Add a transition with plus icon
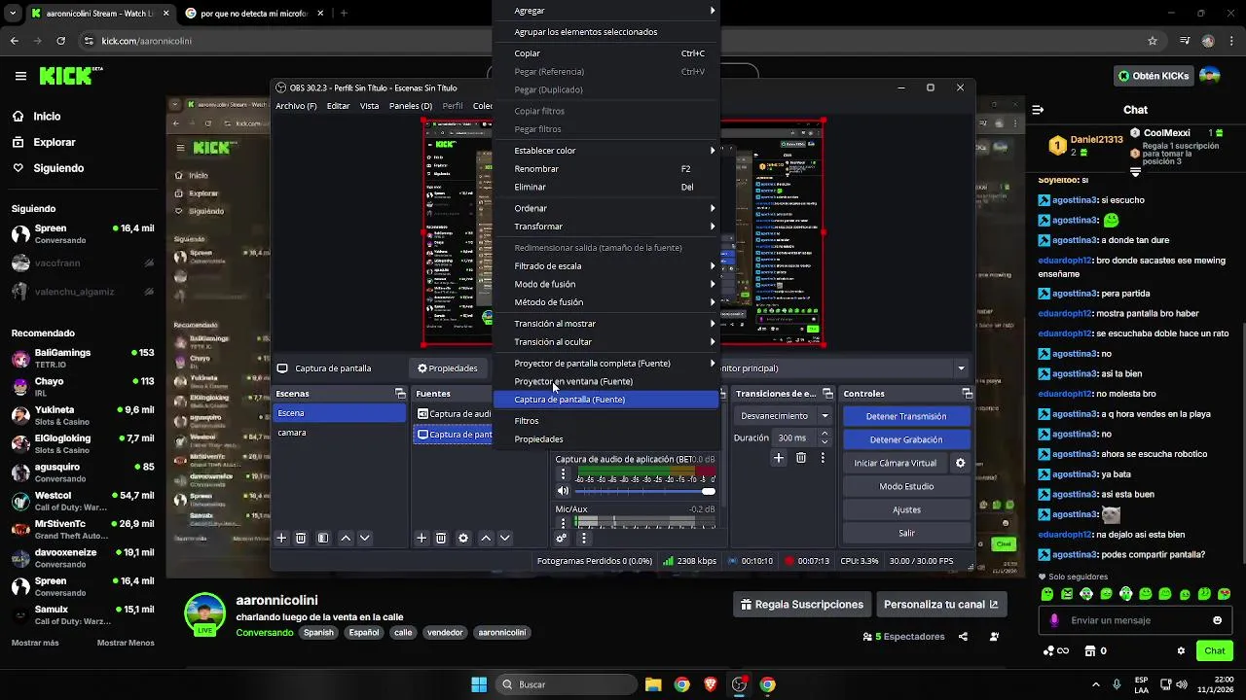Image resolution: width=1246 pixels, height=700 pixels. pyautogui.click(x=779, y=457)
